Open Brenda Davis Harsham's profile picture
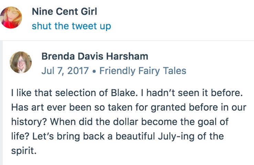Viewport: 254px width, 165px height. tap(21, 62)
